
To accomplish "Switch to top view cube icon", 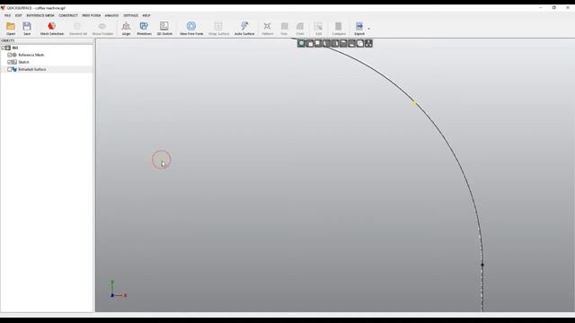I will [343, 44].
